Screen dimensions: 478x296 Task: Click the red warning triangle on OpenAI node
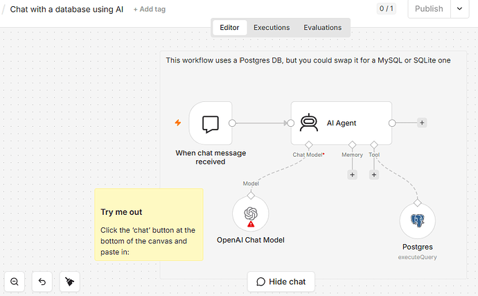click(x=251, y=225)
